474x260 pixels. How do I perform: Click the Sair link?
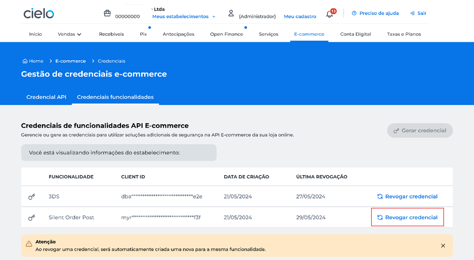(422, 13)
